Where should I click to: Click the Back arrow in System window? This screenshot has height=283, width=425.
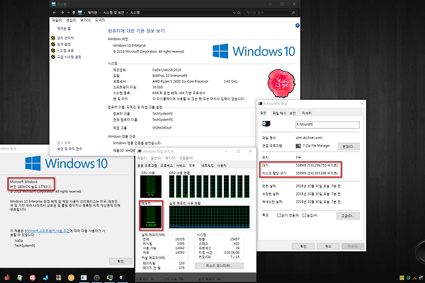click(x=55, y=13)
